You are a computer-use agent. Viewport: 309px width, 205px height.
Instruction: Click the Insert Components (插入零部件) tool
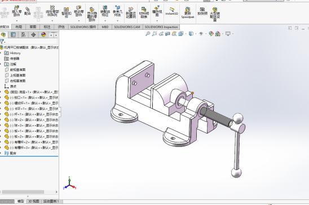point(16,11)
